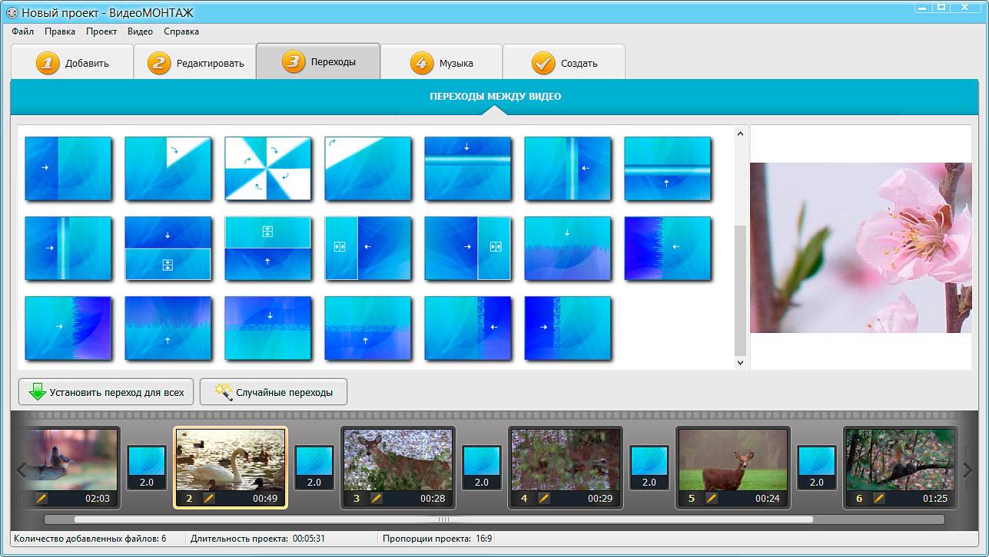
Task: Go to the Музыка tab
Action: click(x=441, y=62)
